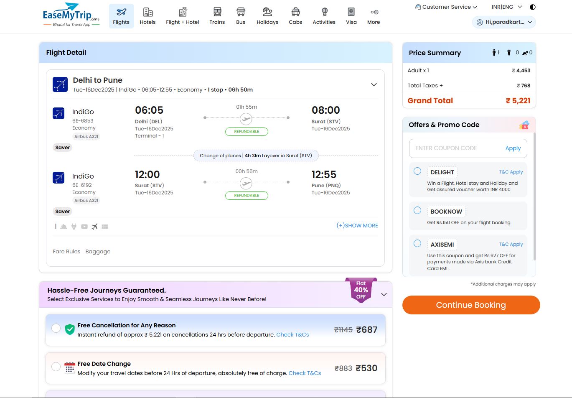This screenshot has width=572, height=398.
Task: Open the Bus booking icon
Action: tap(241, 13)
